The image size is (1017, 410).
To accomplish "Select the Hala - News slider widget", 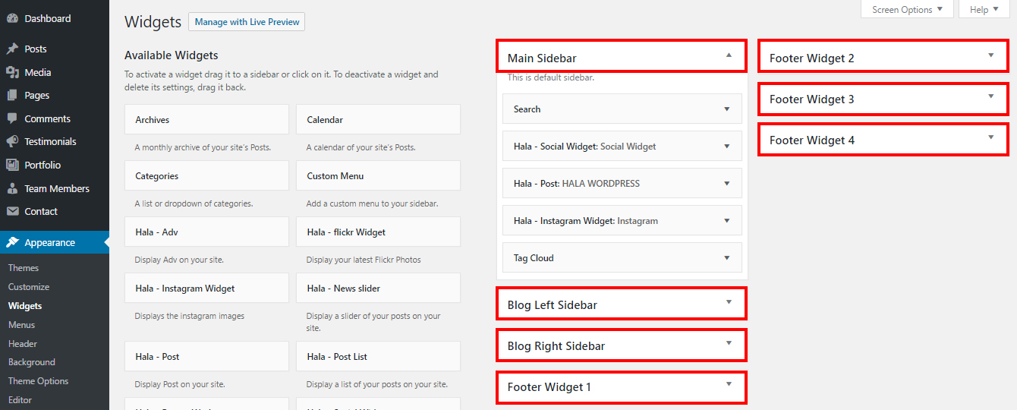I will tap(378, 289).
